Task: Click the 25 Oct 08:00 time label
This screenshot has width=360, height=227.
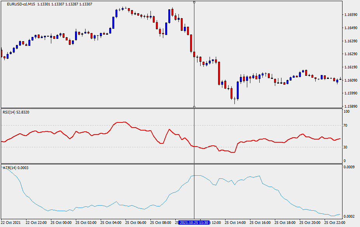Action: [x=161, y=223]
